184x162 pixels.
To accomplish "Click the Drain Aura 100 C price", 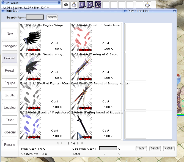I will tap(109, 49).
